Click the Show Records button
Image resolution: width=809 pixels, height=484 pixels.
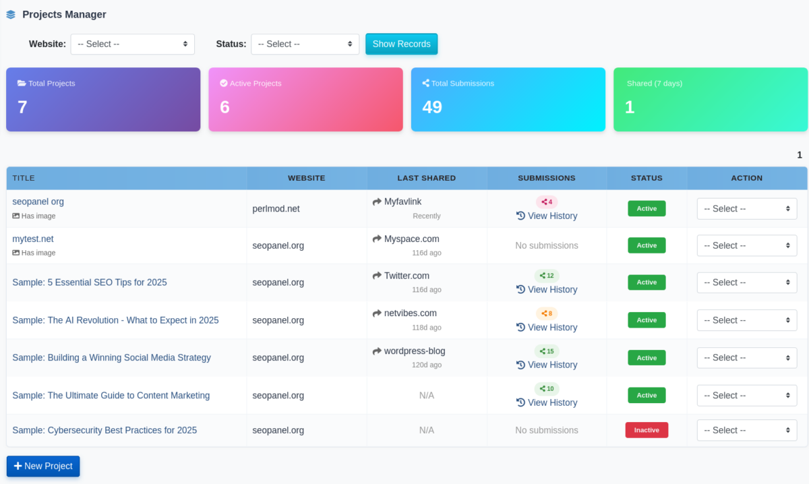click(401, 44)
